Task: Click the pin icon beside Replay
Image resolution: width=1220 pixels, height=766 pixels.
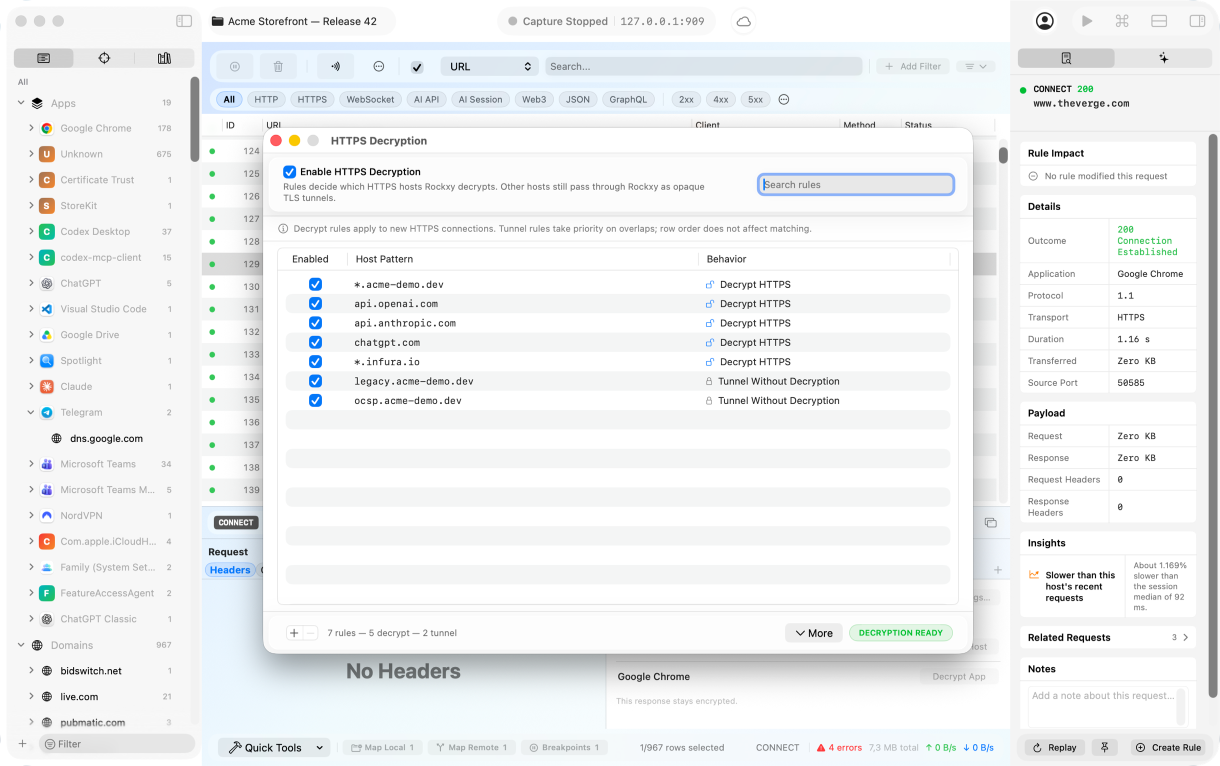Action: (1104, 747)
